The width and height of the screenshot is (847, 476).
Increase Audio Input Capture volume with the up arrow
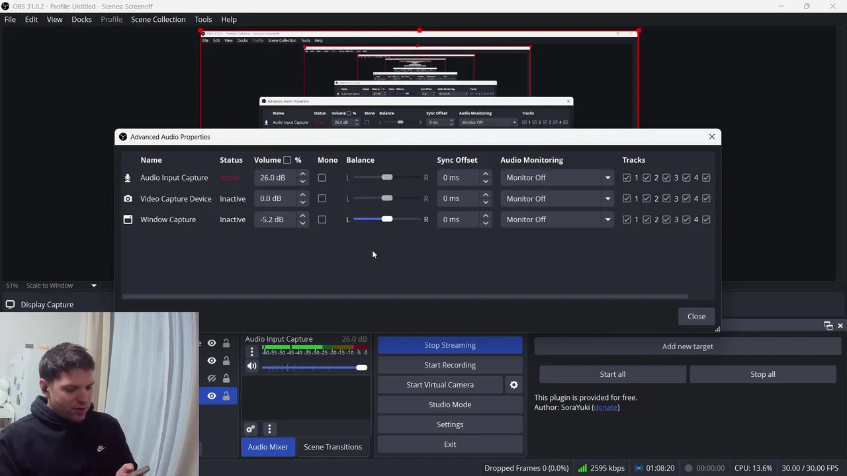(302, 175)
